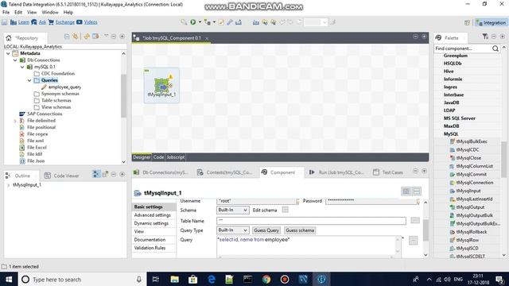Maximize the Repository panel
Viewport: 509px width, 286px height.
coord(122,37)
